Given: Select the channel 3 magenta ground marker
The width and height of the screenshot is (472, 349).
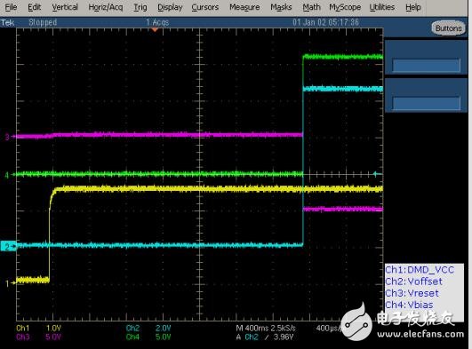Looking at the screenshot, I should [x=8, y=137].
